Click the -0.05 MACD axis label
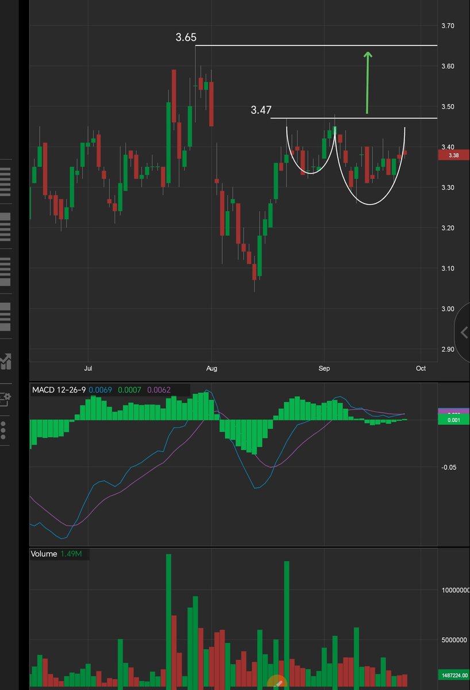Image resolution: width=470 pixels, height=690 pixels. 449,467
